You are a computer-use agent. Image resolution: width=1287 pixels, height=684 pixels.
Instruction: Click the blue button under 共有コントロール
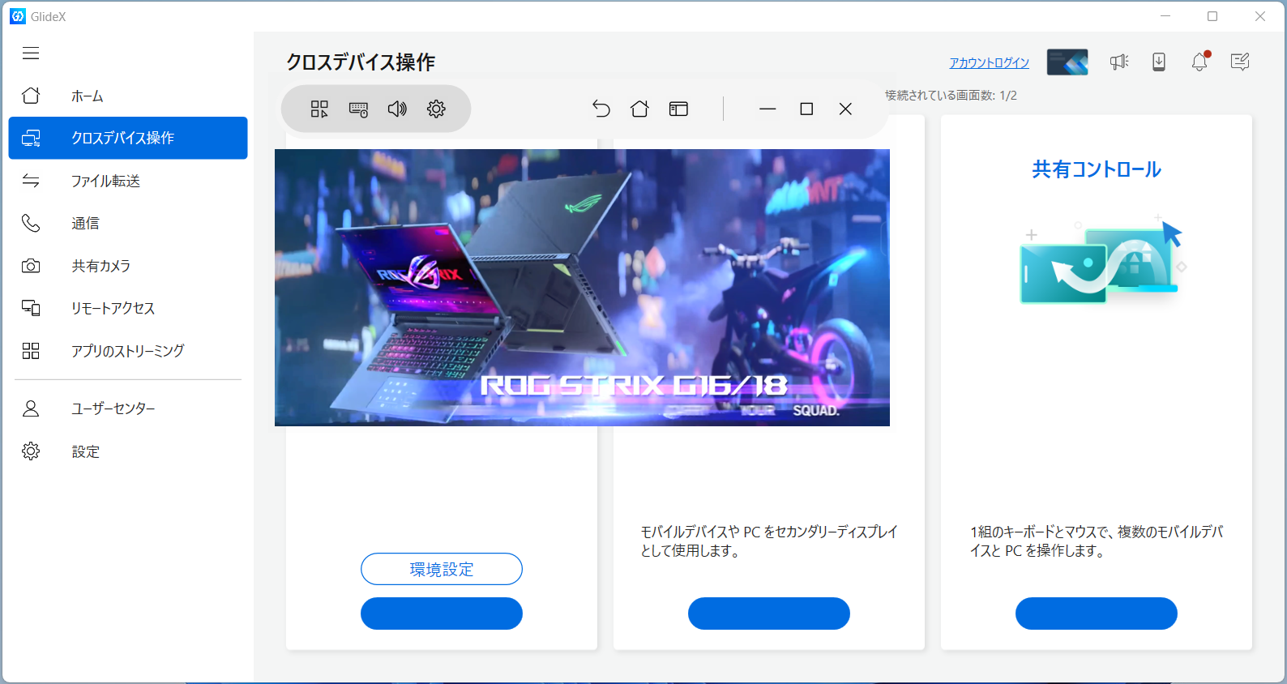tap(1096, 613)
